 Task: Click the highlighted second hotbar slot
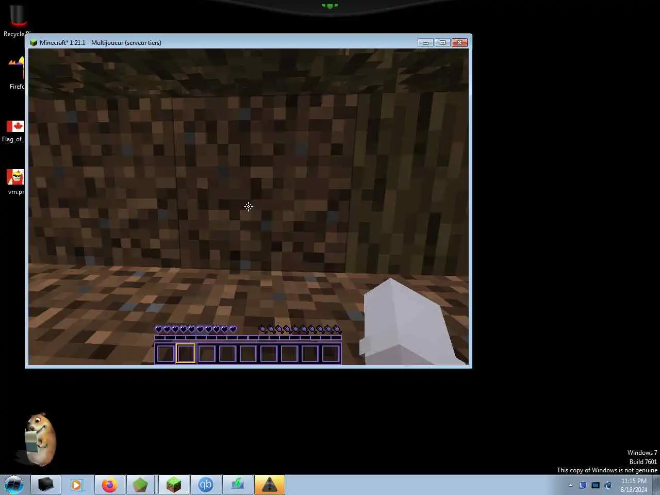tap(186, 354)
